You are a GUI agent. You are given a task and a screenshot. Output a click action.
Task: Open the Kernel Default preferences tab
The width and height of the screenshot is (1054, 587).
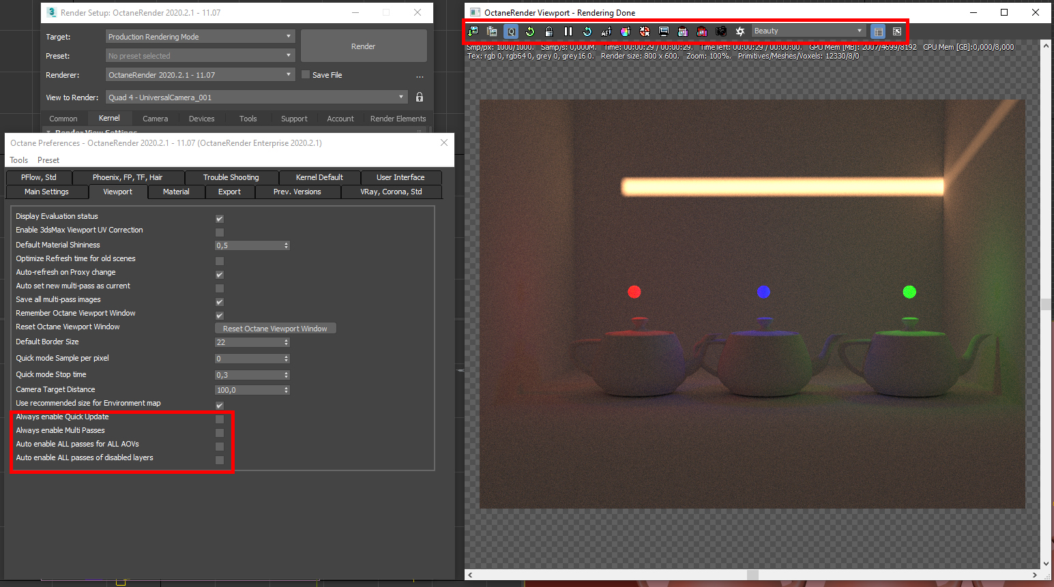click(319, 177)
